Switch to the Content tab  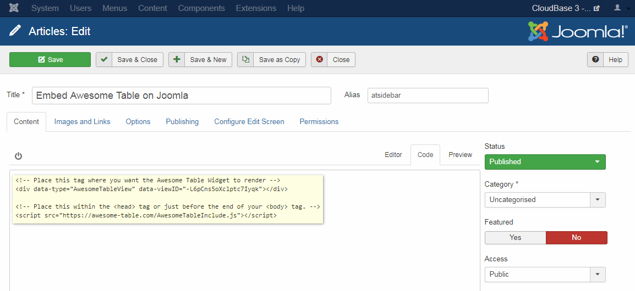(x=26, y=122)
